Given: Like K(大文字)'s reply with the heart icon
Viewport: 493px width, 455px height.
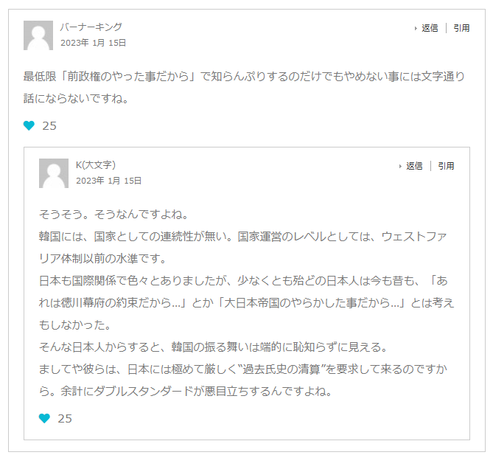Looking at the screenshot, I should coord(45,419).
